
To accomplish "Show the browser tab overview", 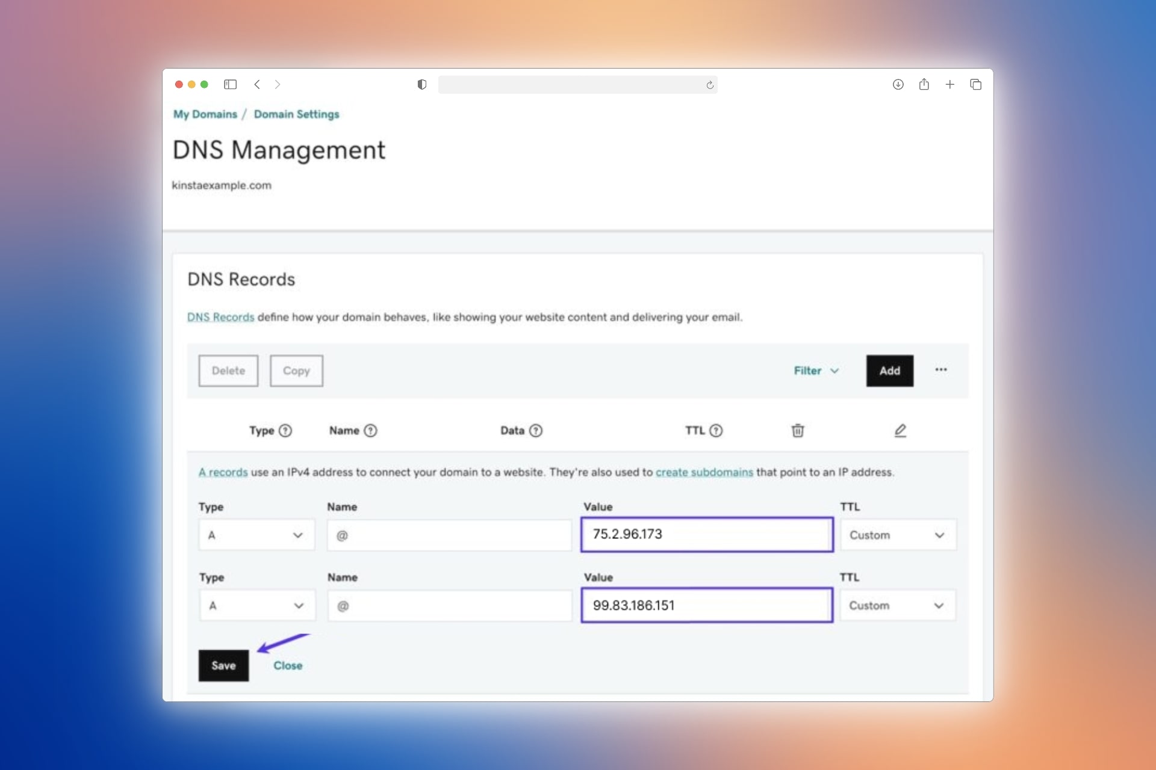I will (975, 85).
